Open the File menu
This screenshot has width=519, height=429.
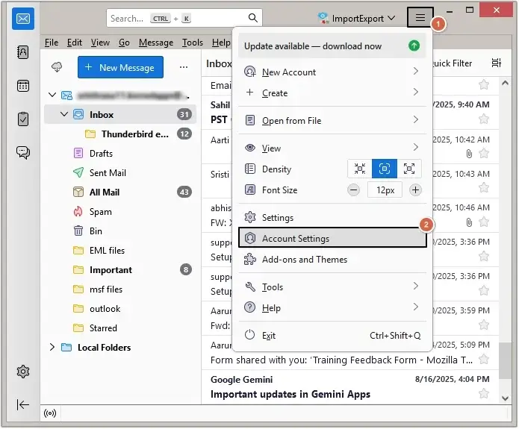(52, 43)
